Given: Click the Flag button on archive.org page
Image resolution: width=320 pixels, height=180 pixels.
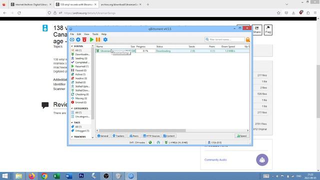Looking at the screenshot, I should [268, 30].
